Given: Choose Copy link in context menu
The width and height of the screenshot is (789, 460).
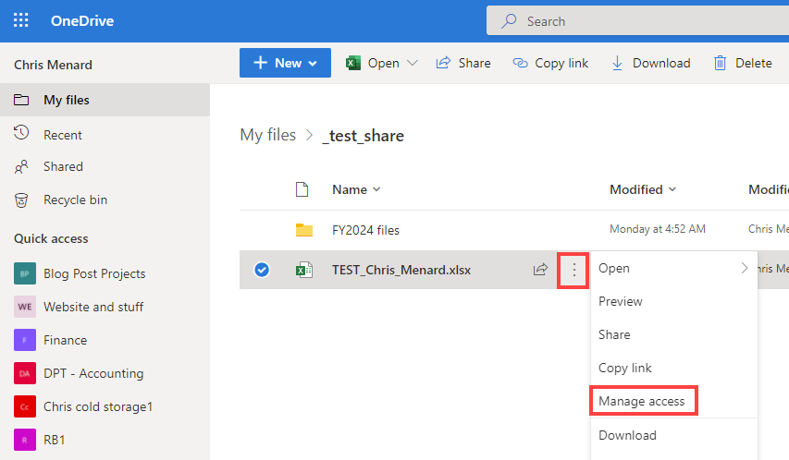Looking at the screenshot, I should click(673, 368).
